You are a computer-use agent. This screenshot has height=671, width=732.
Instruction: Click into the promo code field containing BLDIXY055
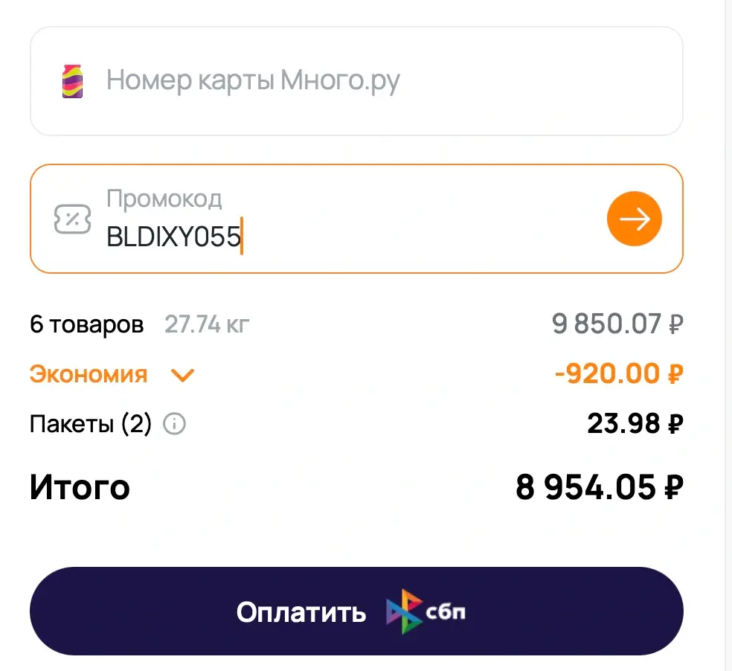[x=335, y=237]
